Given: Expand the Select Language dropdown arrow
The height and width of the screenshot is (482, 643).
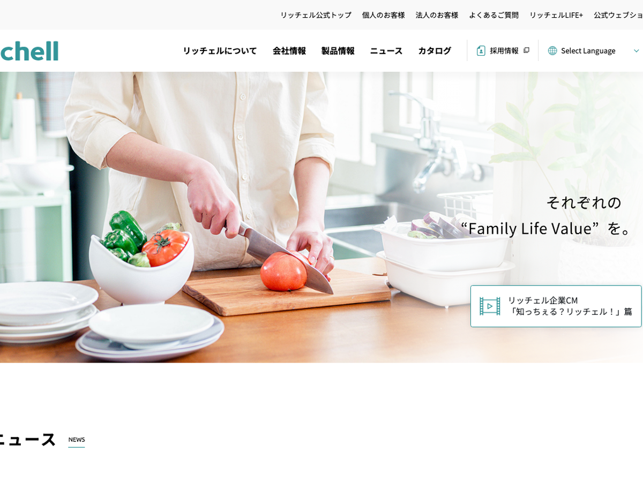Looking at the screenshot, I should point(636,50).
